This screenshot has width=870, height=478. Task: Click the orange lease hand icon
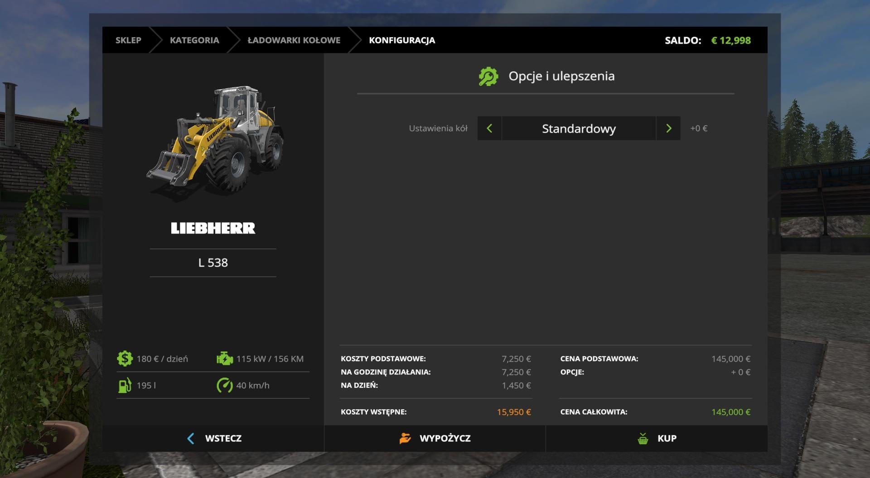[405, 438]
